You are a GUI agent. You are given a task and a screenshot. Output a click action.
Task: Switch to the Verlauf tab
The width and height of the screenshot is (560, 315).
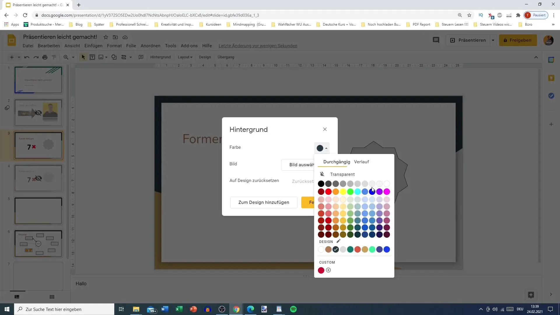click(361, 162)
